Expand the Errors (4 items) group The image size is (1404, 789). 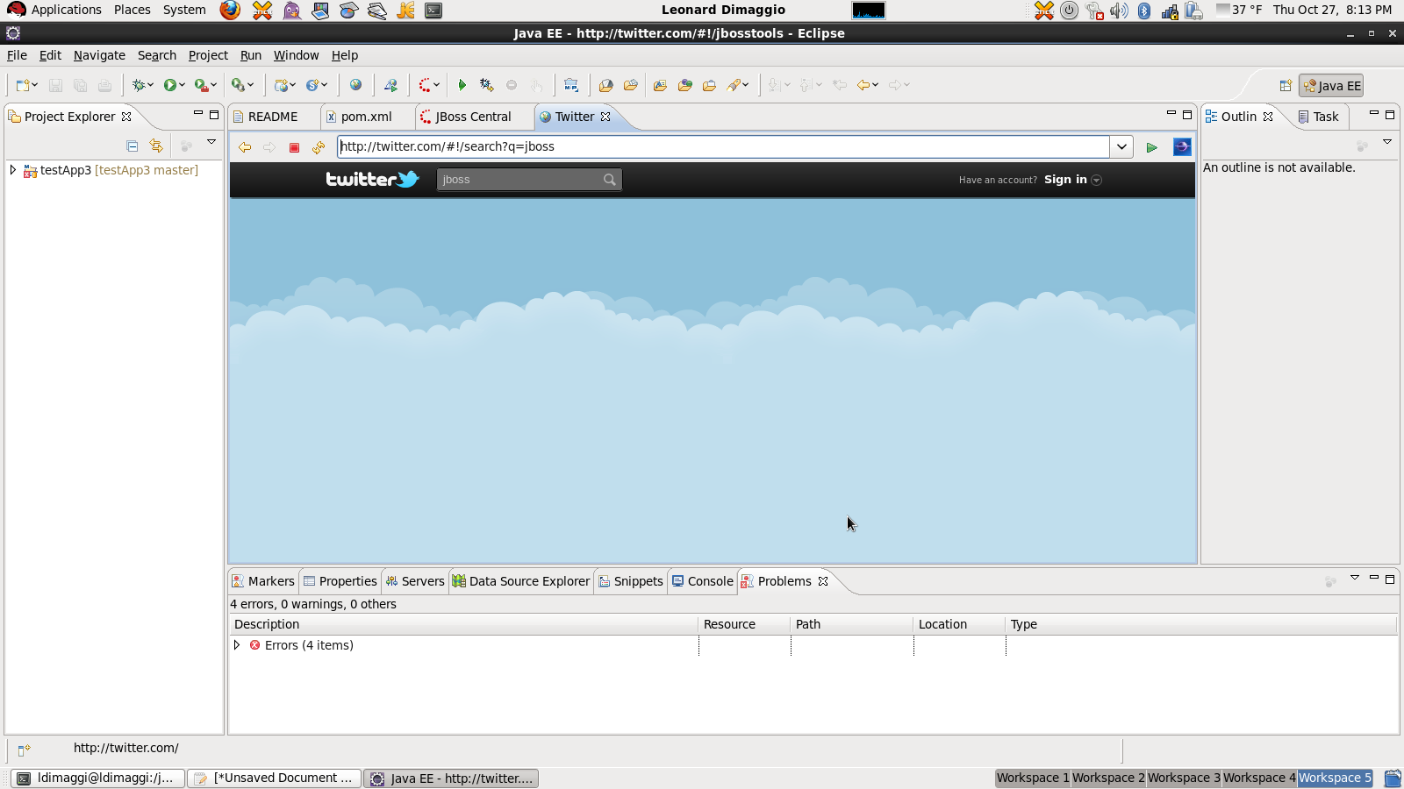(x=237, y=645)
